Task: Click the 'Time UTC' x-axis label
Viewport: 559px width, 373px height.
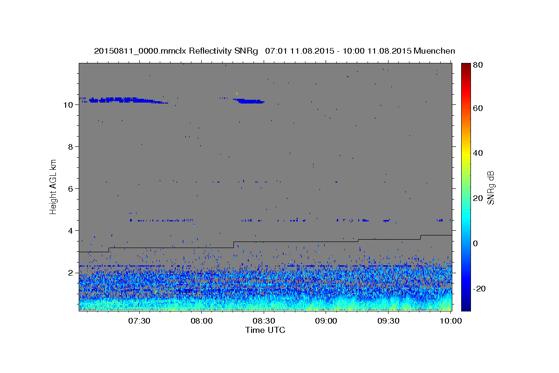Action: coord(265,330)
